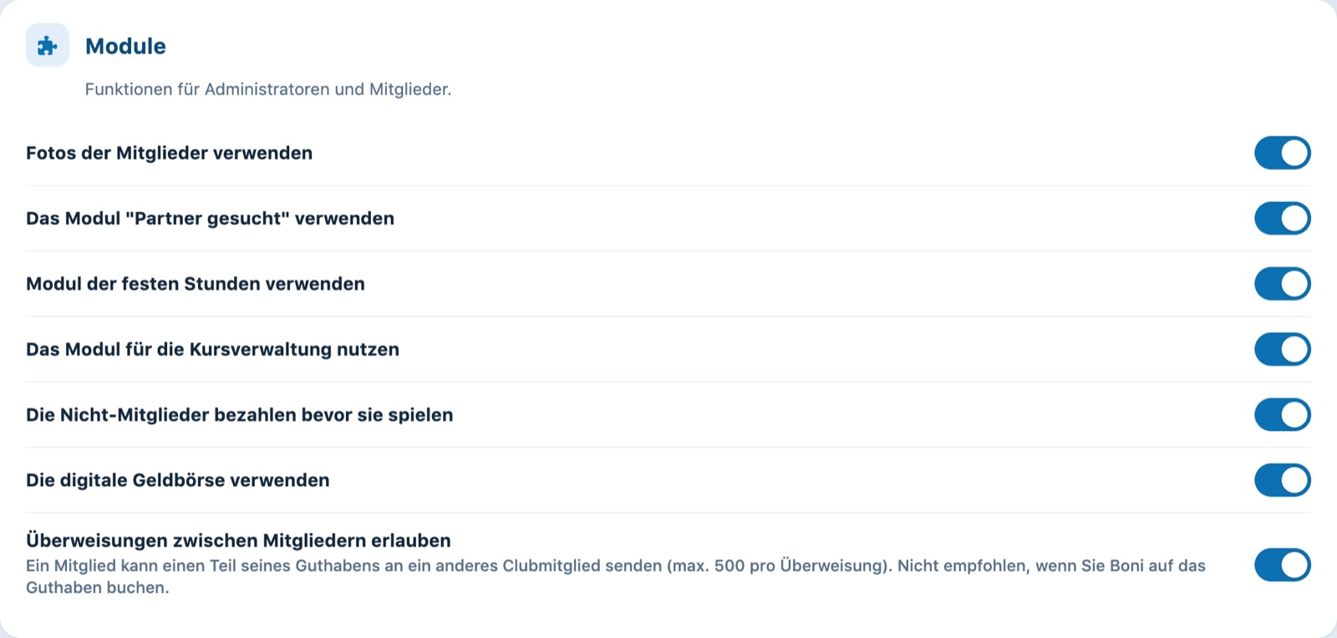Click the 'Überweisungen zwischen Mitgliedern erlauben' title

[239, 540]
